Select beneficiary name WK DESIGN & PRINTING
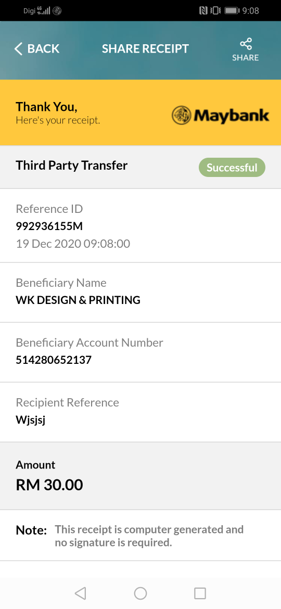The width and height of the screenshot is (281, 609). point(78,300)
